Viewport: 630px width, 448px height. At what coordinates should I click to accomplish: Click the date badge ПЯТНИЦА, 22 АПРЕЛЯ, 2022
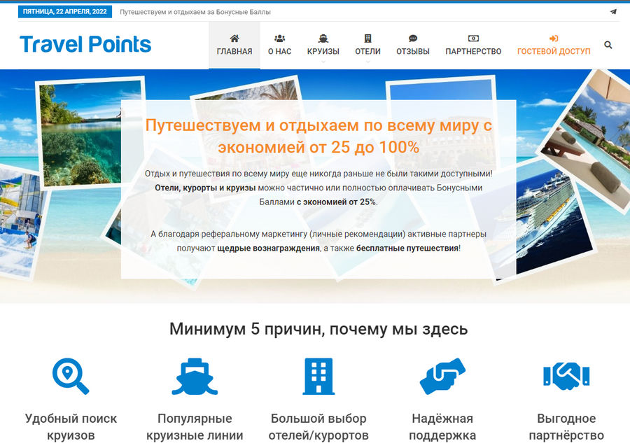point(64,12)
